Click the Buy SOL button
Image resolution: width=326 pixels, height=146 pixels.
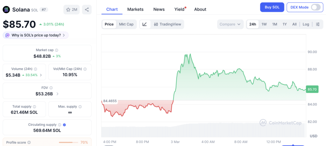272,7
